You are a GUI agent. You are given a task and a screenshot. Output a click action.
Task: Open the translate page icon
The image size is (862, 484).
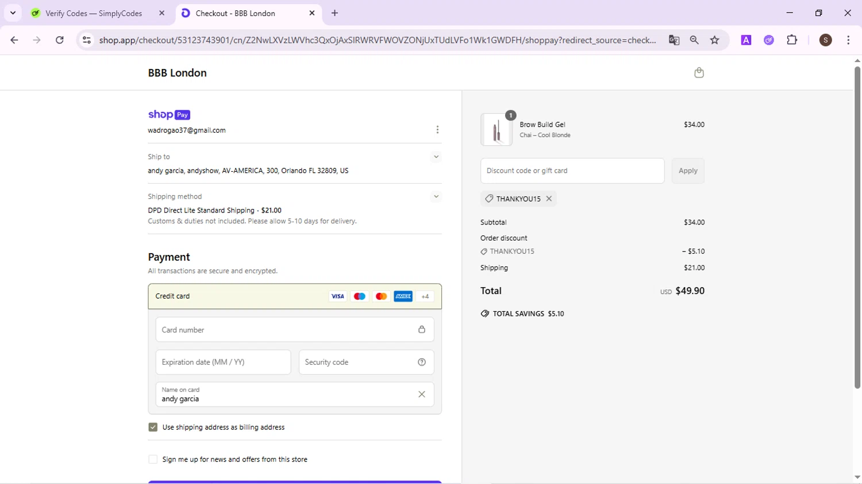click(x=674, y=40)
